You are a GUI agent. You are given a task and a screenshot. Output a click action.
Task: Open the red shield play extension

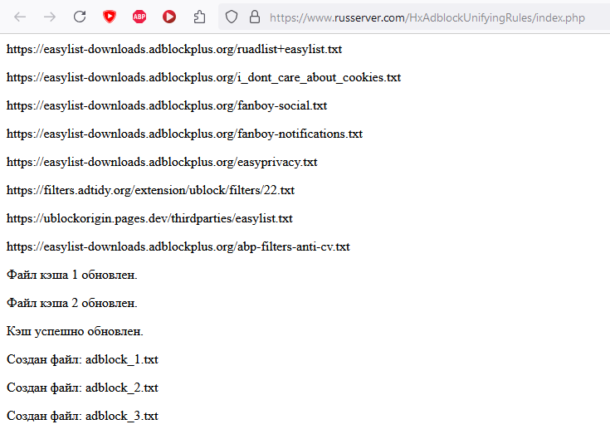point(110,17)
